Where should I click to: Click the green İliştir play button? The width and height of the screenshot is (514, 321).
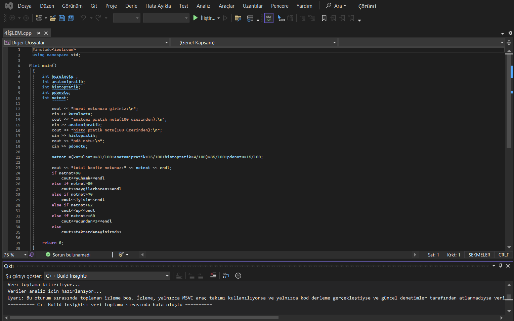(x=196, y=18)
